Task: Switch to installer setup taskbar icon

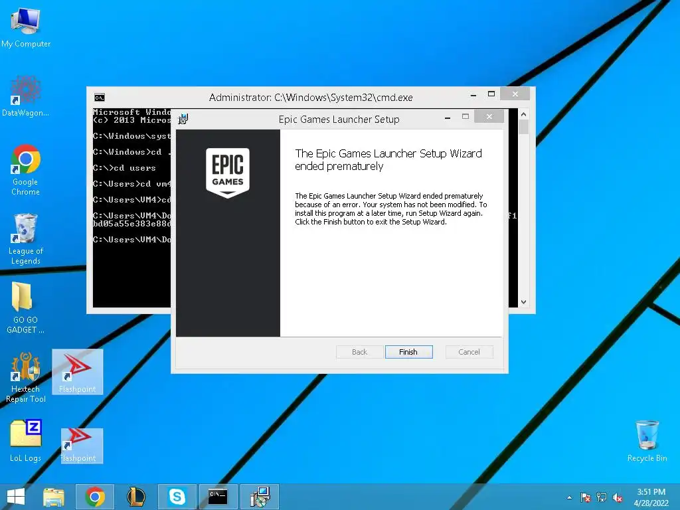Action: pyautogui.click(x=260, y=497)
